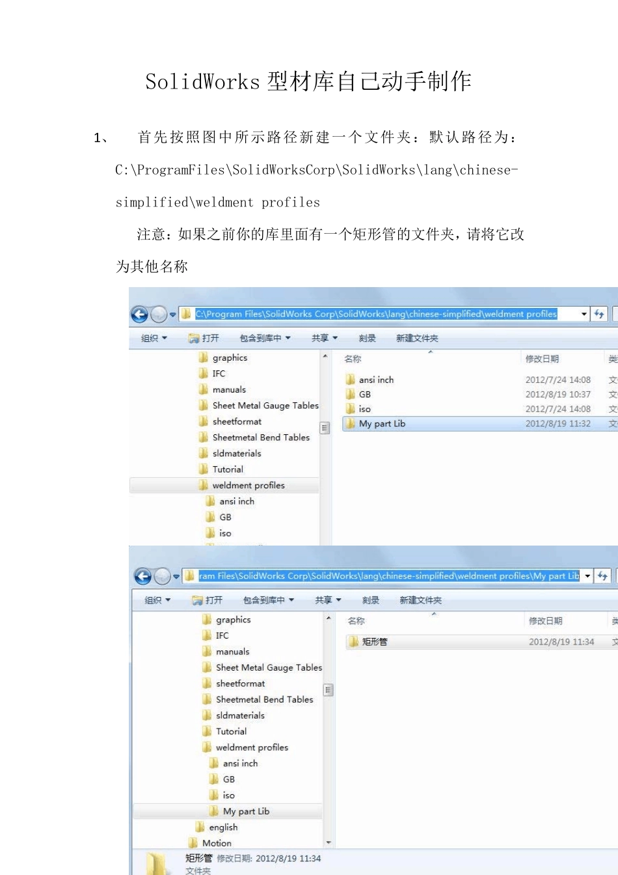Select graphics folder in upper tree
Viewport: 618px width, 875px height.
pyautogui.click(x=223, y=357)
